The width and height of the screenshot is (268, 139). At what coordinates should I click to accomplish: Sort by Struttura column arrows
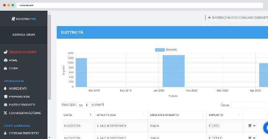coord(144,115)
